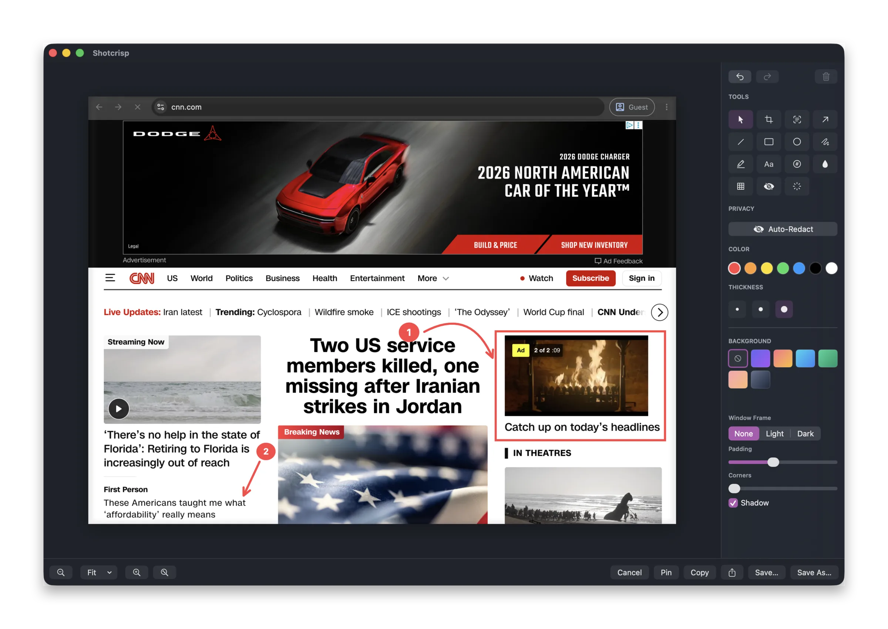Activate the spotlight burst tool

pos(797,186)
